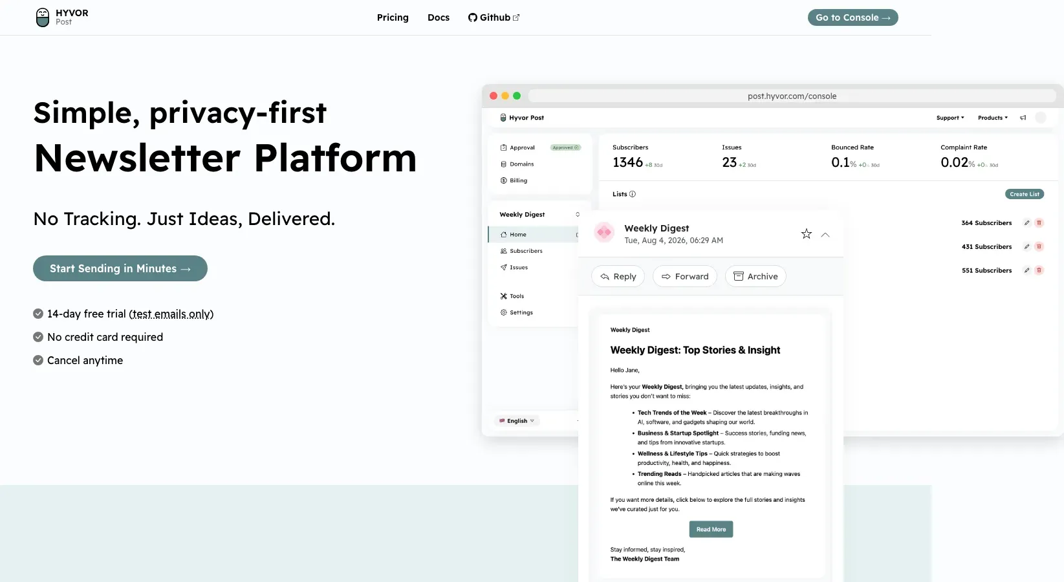Click the HYVOR Post logo
Image resolution: width=1064 pixels, height=582 pixels.
coord(62,17)
